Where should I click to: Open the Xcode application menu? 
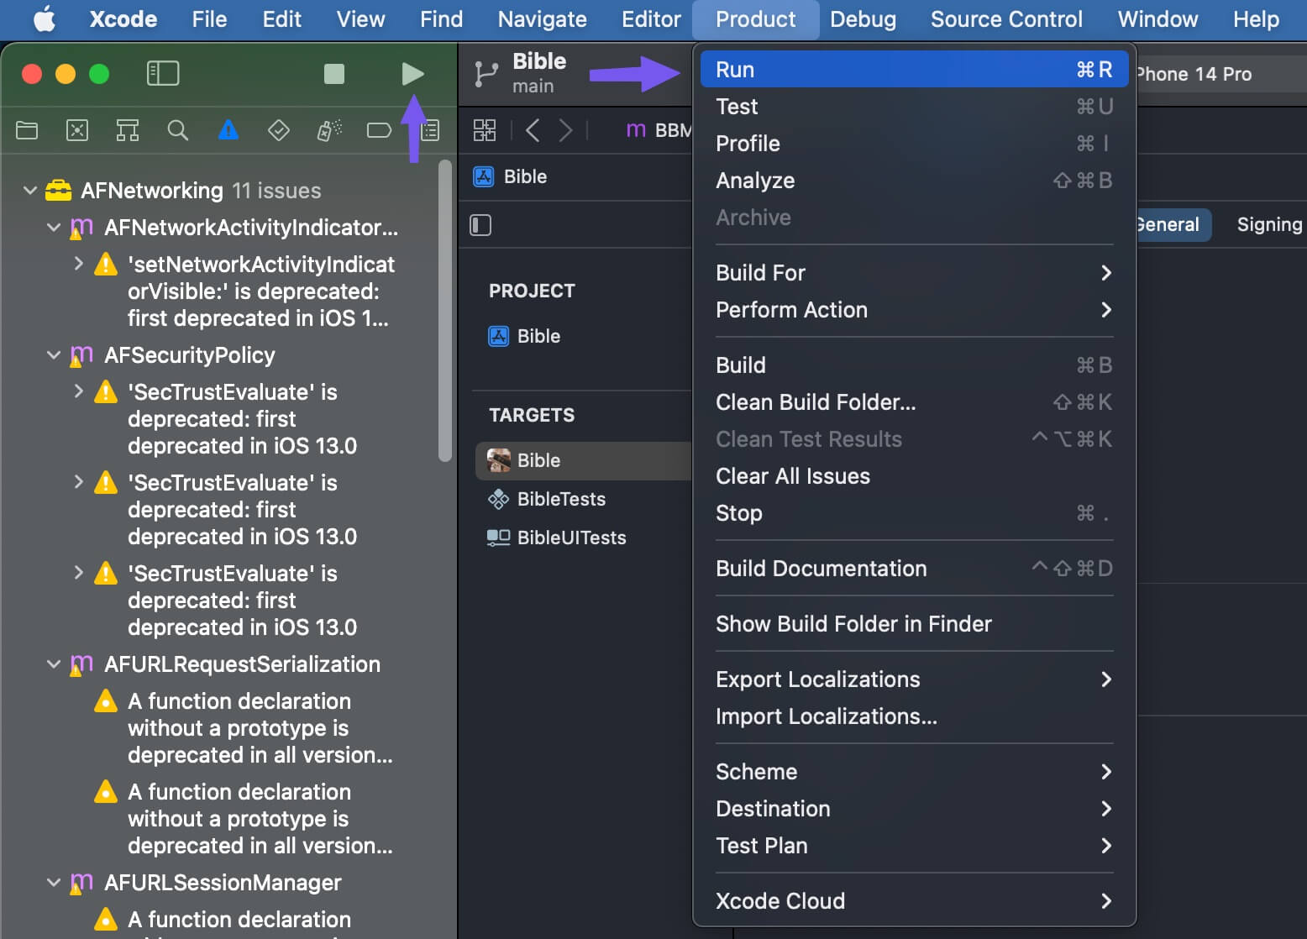tap(123, 18)
